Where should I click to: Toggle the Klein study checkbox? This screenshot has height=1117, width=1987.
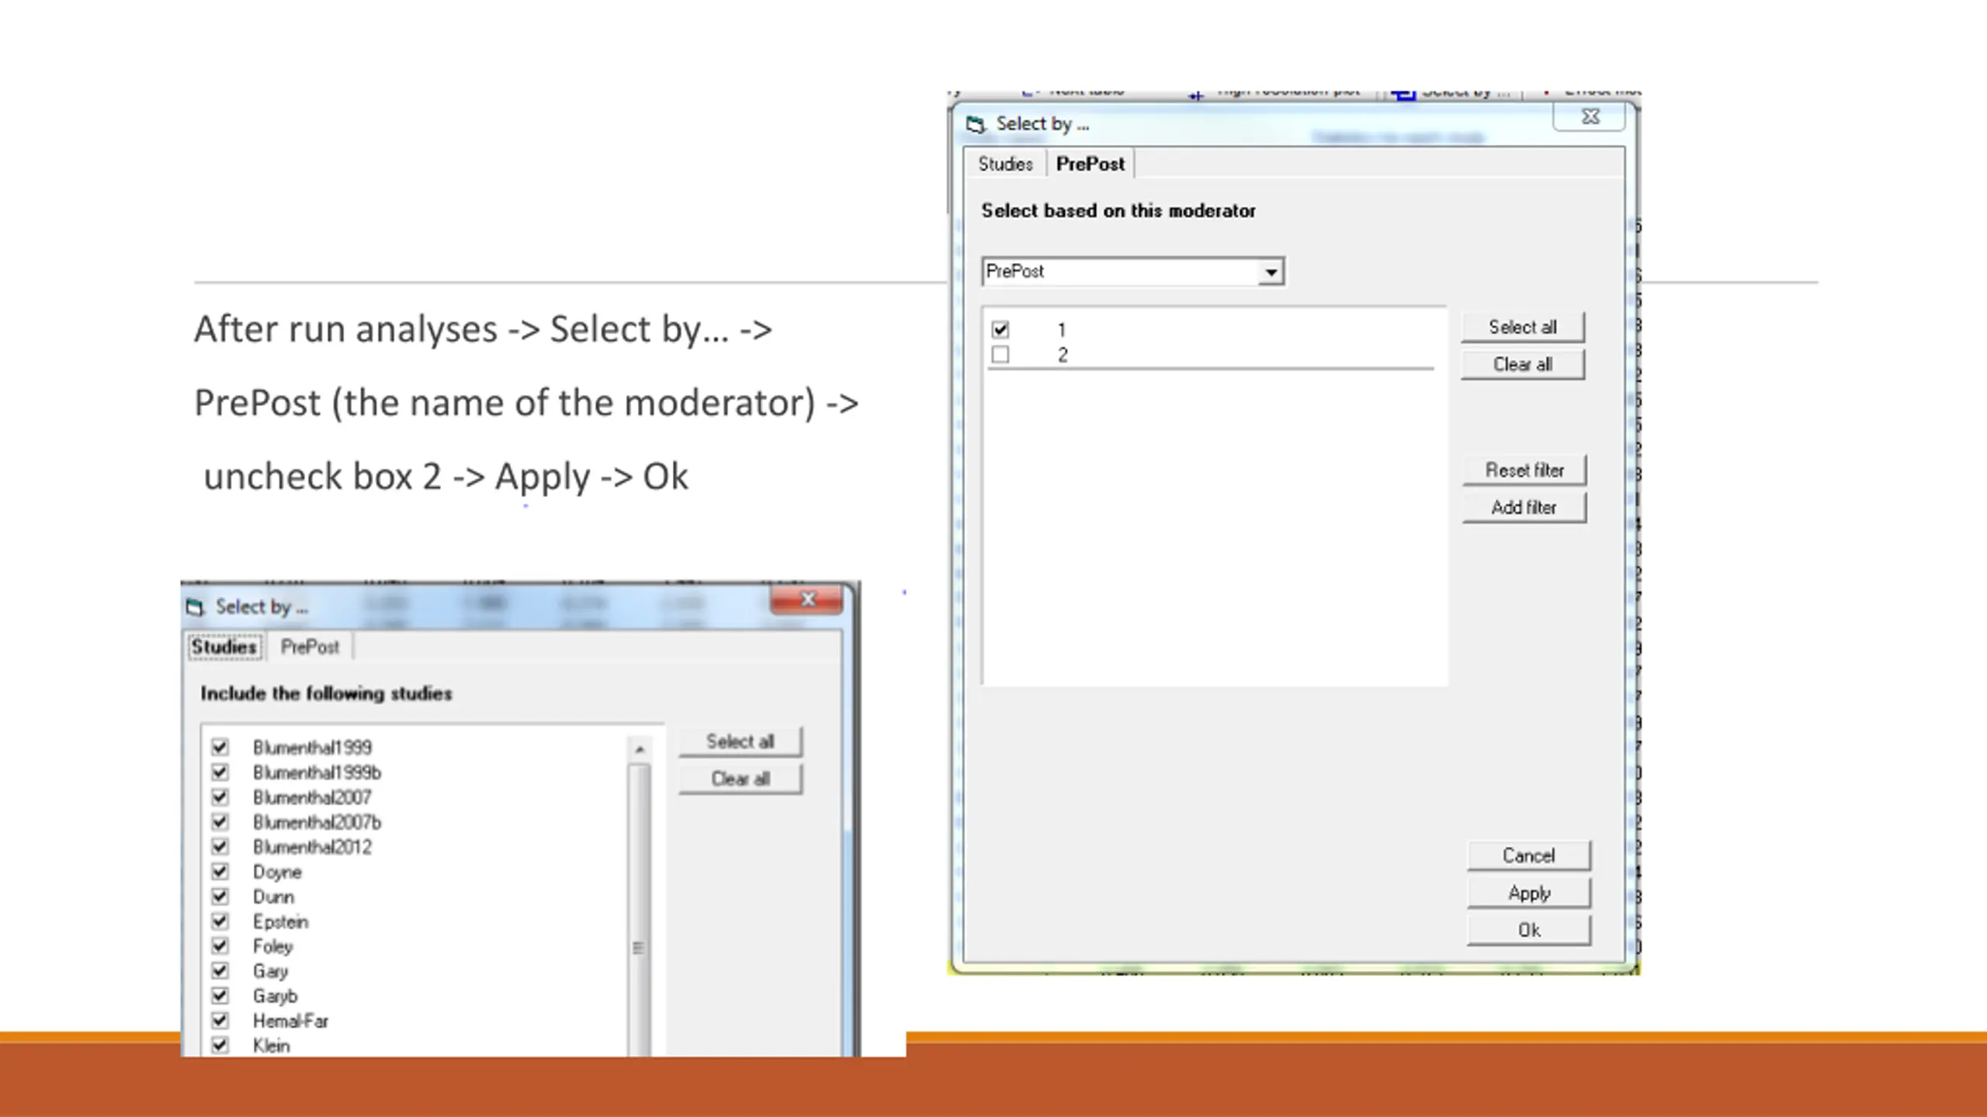(220, 1045)
